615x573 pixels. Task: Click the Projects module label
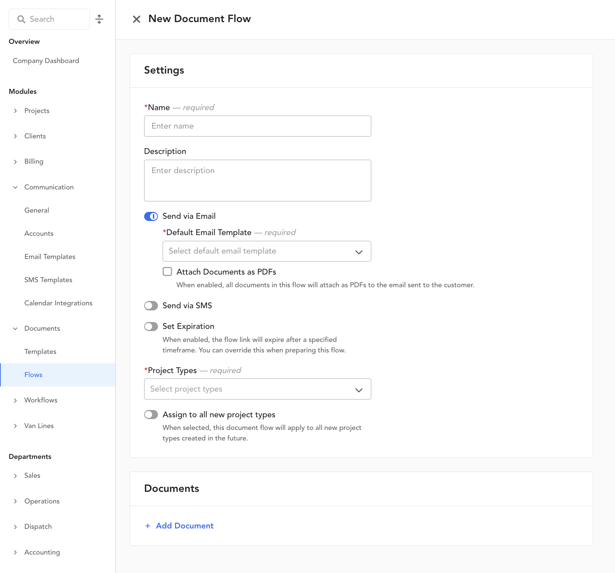click(37, 111)
